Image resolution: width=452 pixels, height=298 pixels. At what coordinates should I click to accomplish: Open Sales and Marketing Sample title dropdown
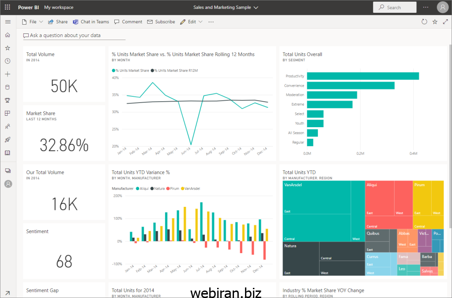point(226,7)
